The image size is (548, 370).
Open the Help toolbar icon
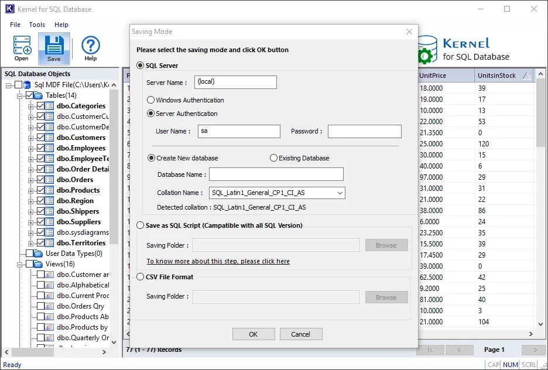(91, 49)
